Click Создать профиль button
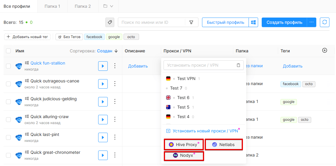 (x=284, y=22)
